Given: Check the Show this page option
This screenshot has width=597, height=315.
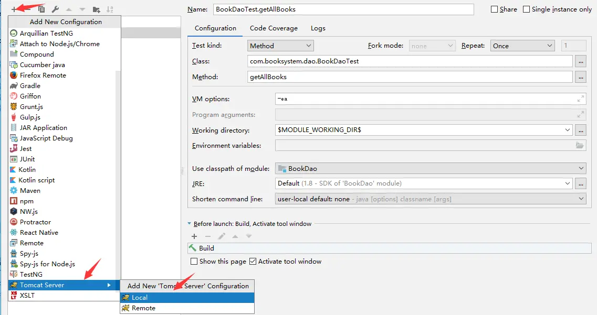Looking at the screenshot, I should click(x=194, y=262).
